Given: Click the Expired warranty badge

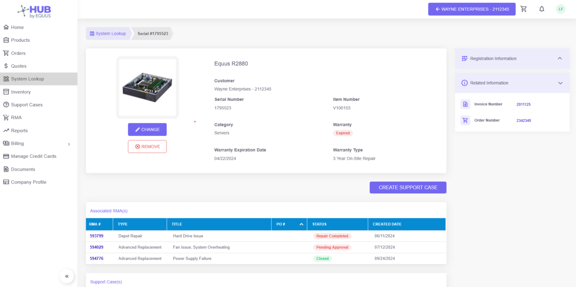Looking at the screenshot, I should point(343,133).
